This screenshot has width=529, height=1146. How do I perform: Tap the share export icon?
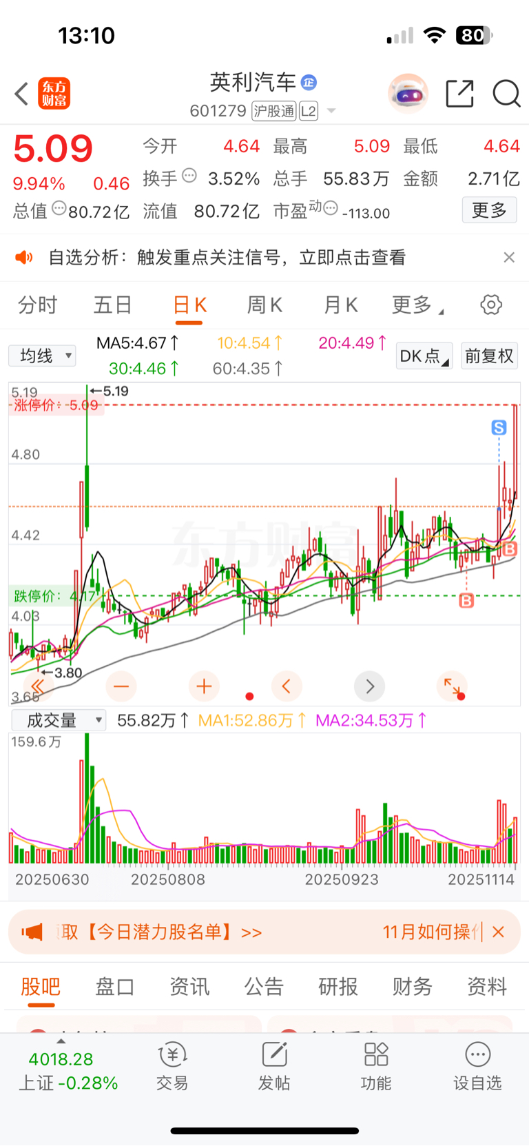[459, 94]
